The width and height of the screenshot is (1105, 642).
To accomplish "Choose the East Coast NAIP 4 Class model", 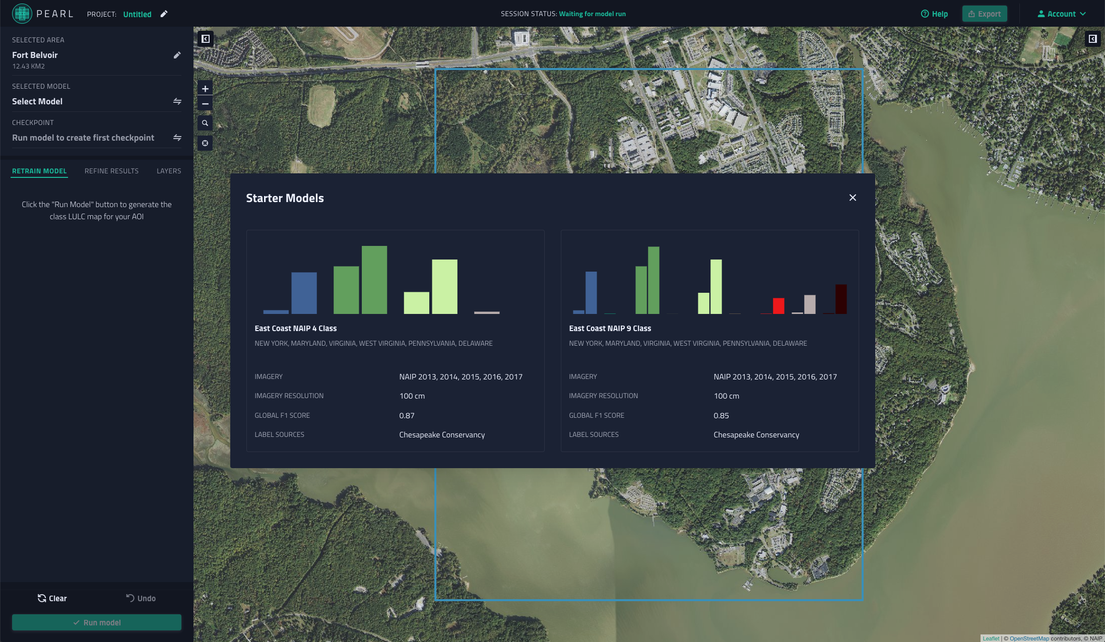I will pyautogui.click(x=396, y=341).
